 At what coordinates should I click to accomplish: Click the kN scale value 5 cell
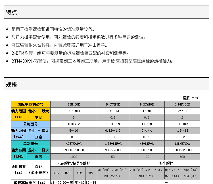74,117
